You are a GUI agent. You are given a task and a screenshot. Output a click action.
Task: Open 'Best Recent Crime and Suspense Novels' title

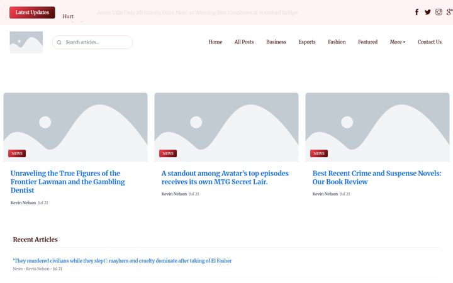(x=377, y=177)
